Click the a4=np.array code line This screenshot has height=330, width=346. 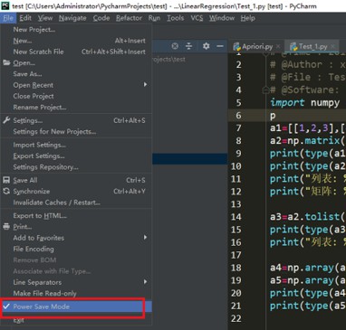click(x=308, y=268)
